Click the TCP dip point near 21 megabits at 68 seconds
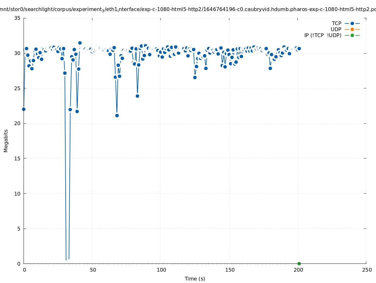Screen dimensions: 376x283 [117, 115]
